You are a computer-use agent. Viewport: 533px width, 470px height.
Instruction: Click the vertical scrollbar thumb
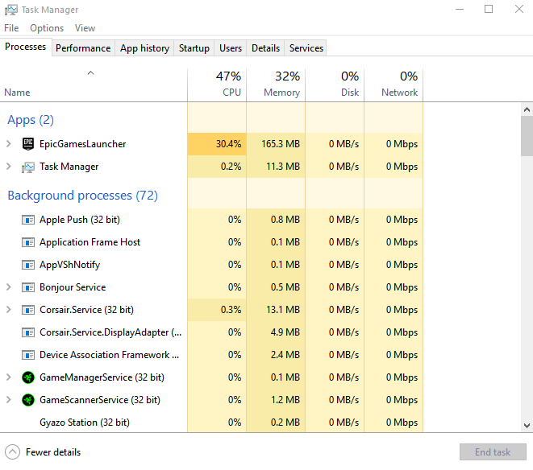click(x=527, y=135)
